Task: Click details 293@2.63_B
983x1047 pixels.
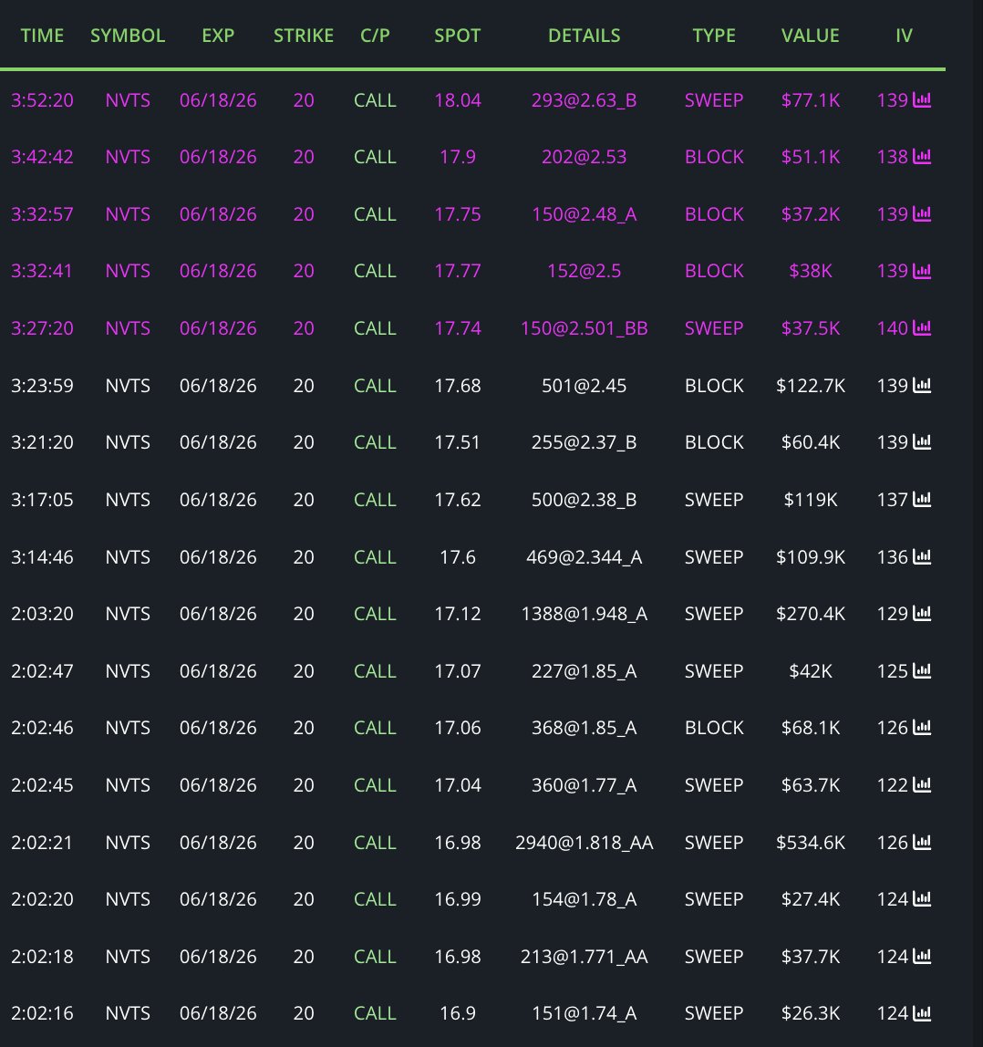Action: (x=585, y=100)
